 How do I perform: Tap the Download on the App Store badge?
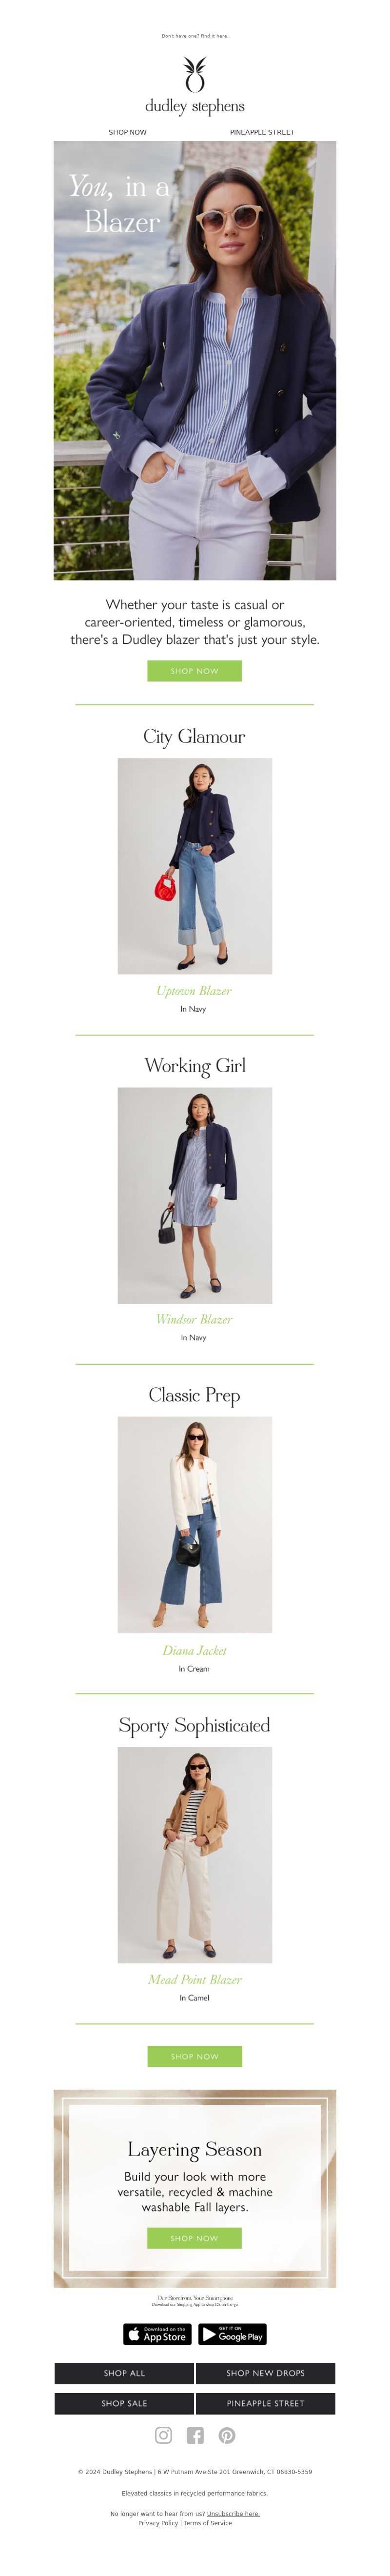(x=157, y=2334)
